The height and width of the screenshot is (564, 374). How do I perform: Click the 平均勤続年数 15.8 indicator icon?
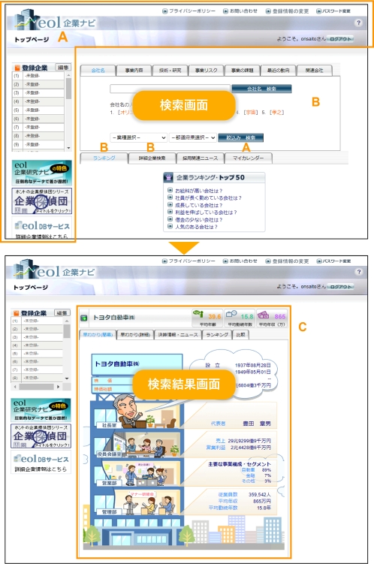pos(239,318)
